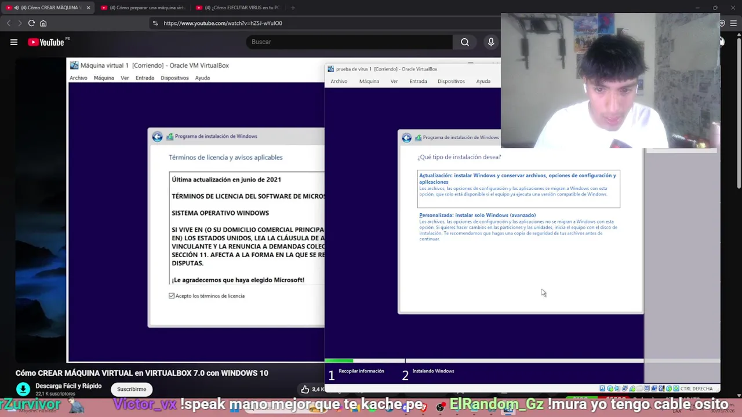
Task: Open Dispositivos menu in 'prueba de virus 1' window
Action: point(451,81)
